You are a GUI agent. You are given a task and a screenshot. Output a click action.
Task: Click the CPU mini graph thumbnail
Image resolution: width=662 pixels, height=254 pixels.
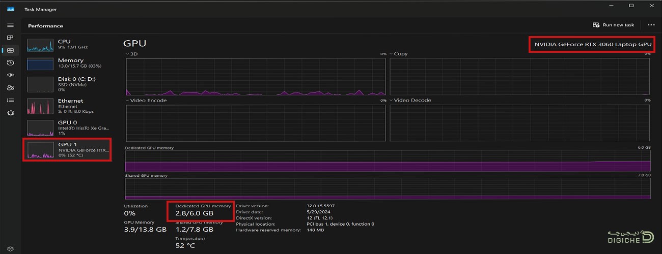click(40, 45)
